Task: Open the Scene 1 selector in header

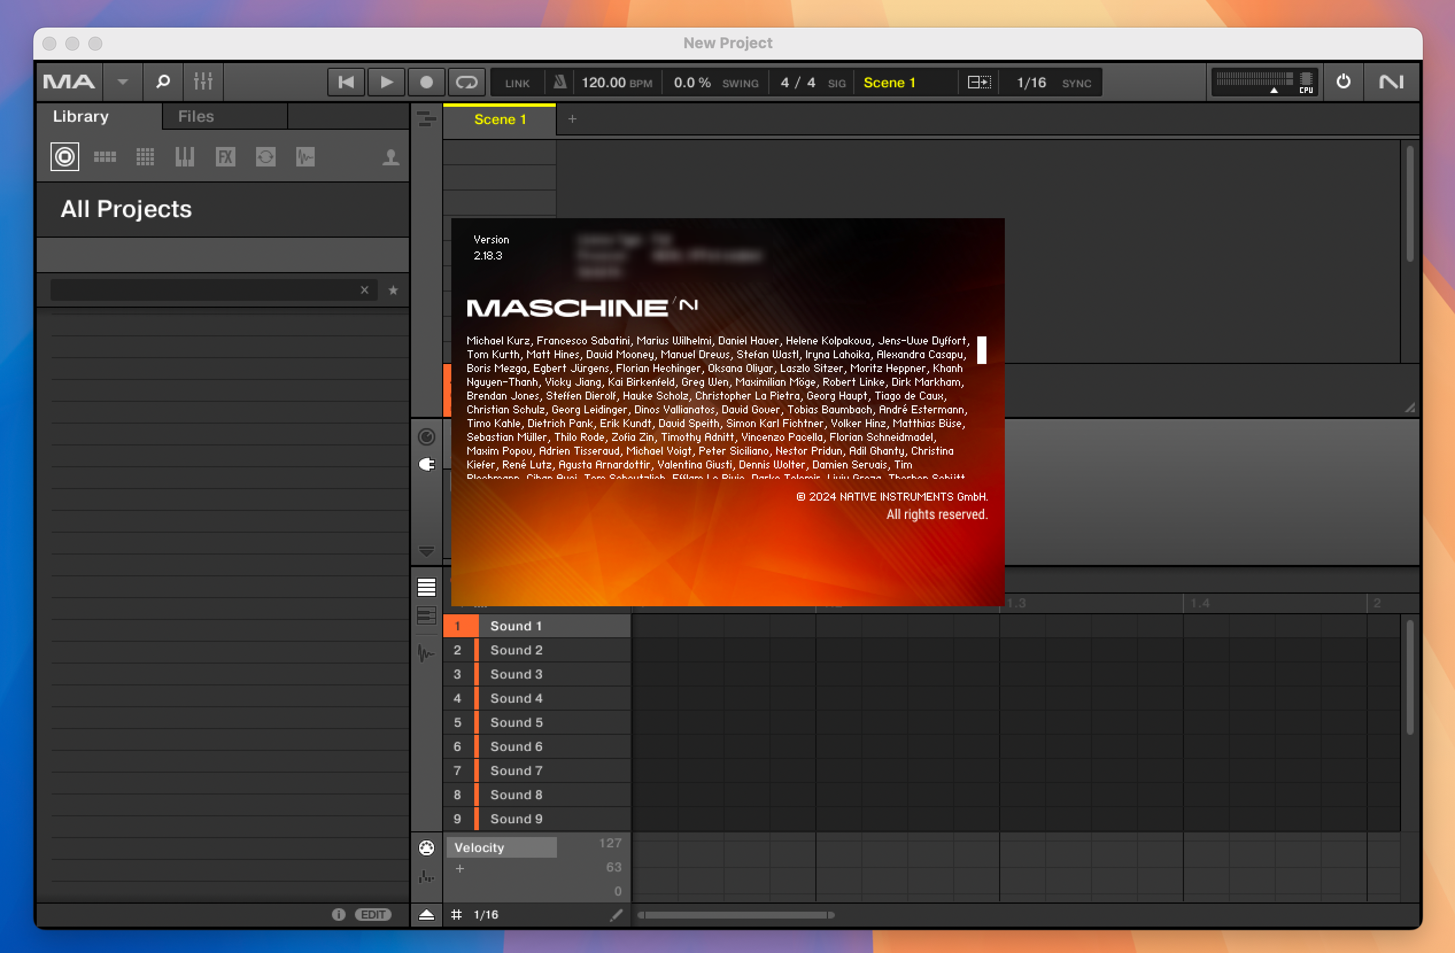Action: point(905,83)
